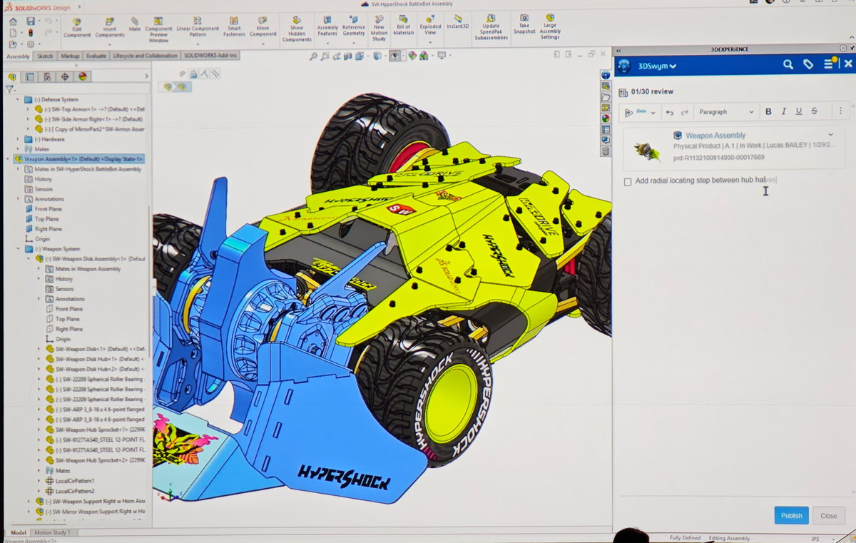Viewport: 856px width, 543px height.
Task: Expand the Weapon Assembly card chevron
Action: [x=830, y=134]
